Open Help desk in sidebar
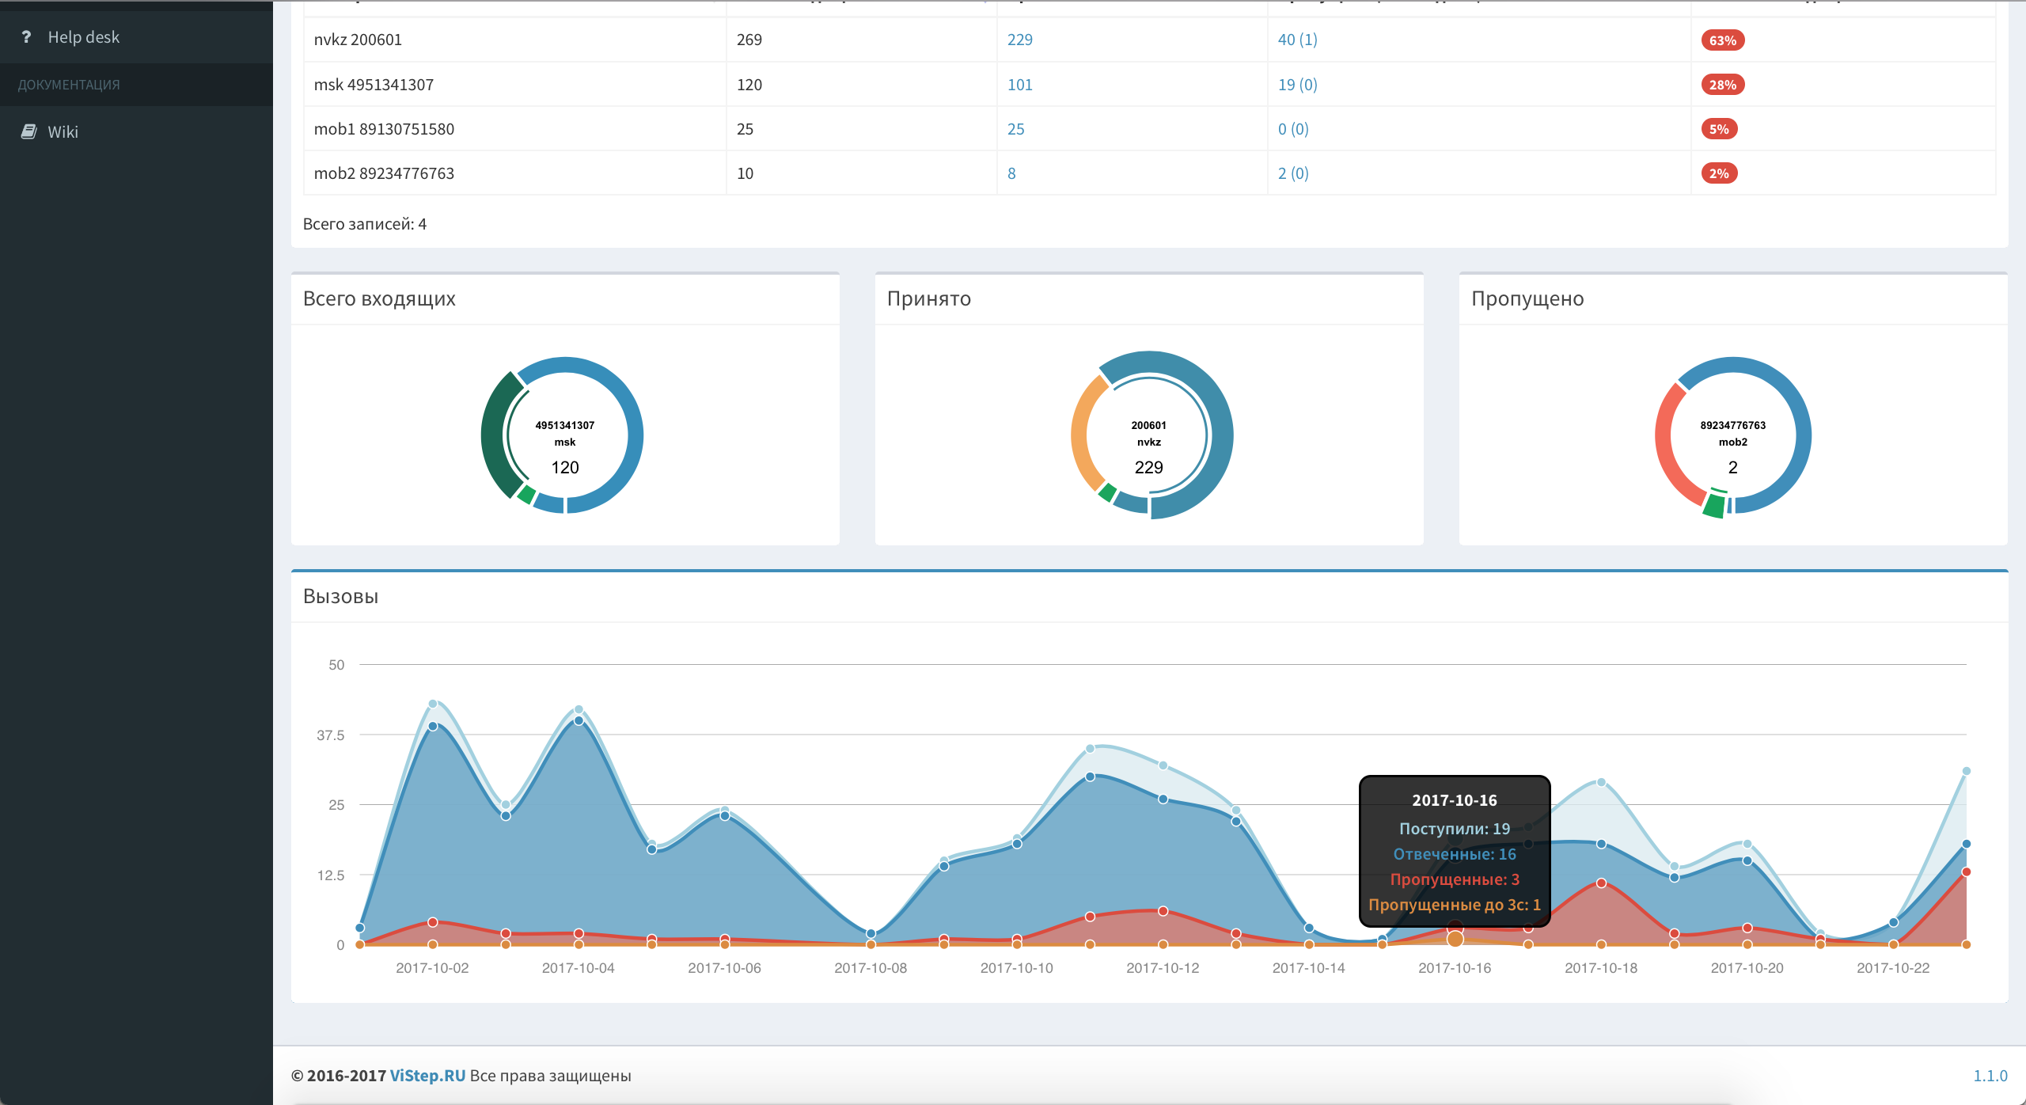The width and height of the screenshot is (2026, 1105). (x=136, y=37)
